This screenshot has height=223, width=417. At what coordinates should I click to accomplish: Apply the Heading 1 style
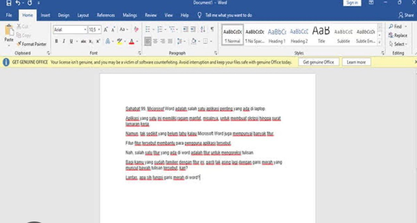(x=277, y=35)
